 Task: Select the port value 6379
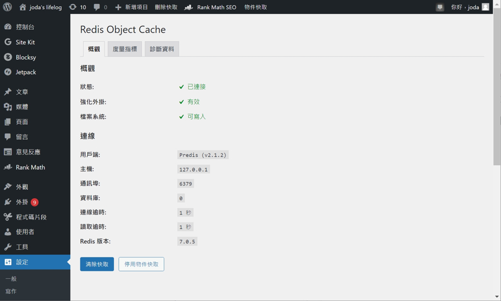coord(185,184)
